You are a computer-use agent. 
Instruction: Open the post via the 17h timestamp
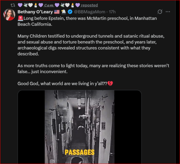[x=112, y=12]
